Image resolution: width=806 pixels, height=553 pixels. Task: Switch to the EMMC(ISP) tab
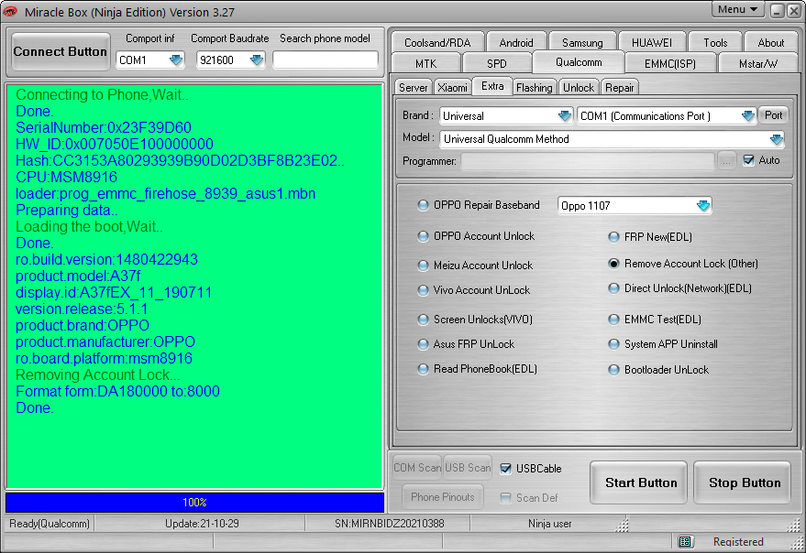tap(669, 64)
